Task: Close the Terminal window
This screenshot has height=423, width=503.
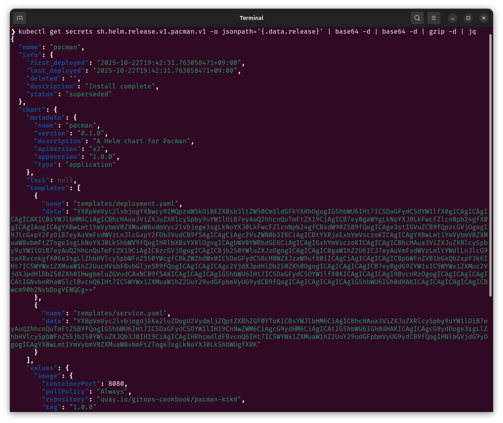Action: [x=484, y=18]
